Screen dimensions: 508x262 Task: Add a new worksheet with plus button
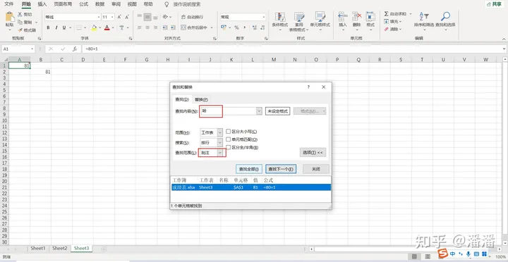point(103,249)
